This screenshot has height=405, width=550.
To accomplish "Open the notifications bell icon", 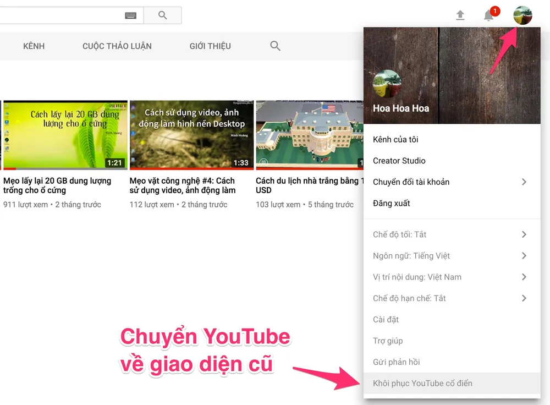I will pyautogui.click(x=488, y=15).
